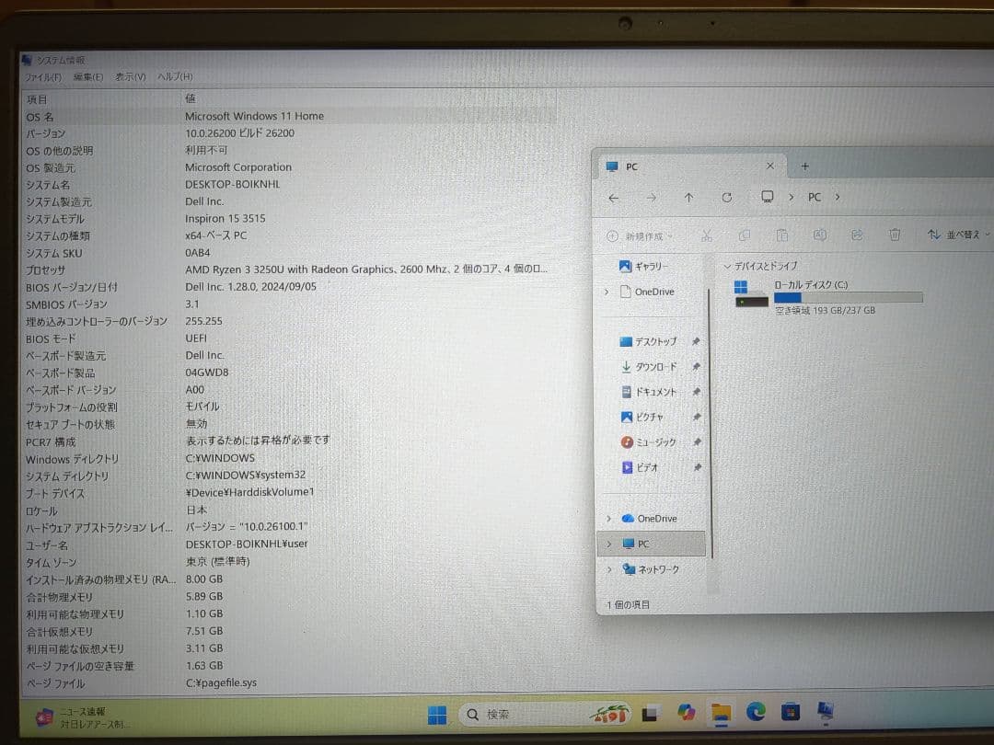Open the 並べ替え sort dropdown
This screenshot has width=994, height=745.
coord(958,235)
